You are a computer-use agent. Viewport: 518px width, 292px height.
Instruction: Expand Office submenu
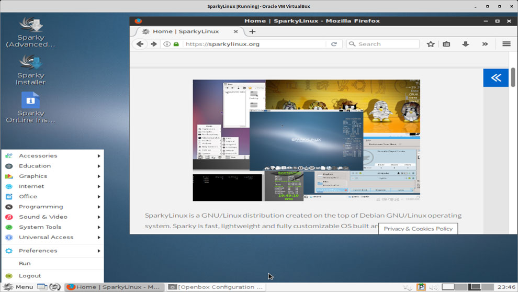click(x=53, y=197)
